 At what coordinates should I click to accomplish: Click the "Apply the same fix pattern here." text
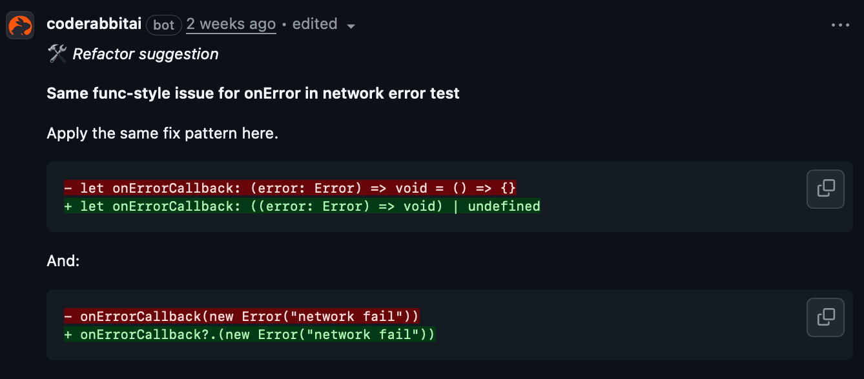[x=162, y=135]
